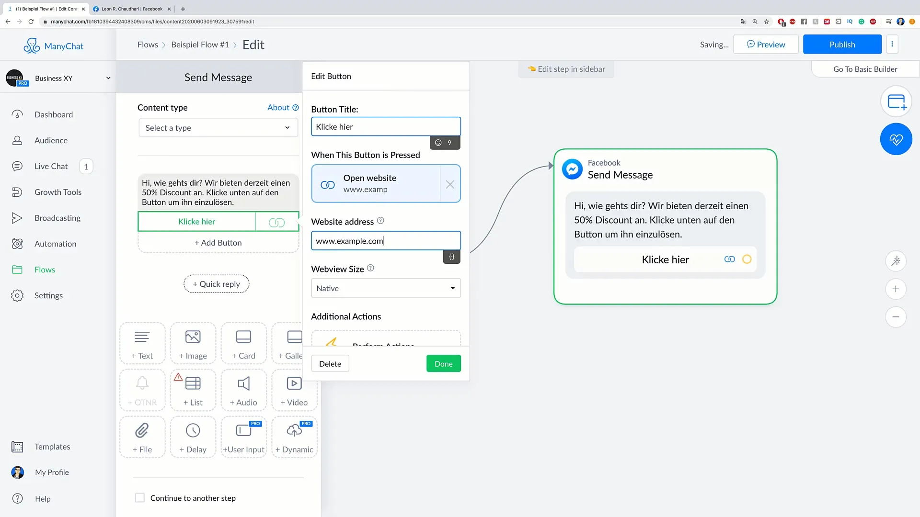
Task: Click the ManyChat dashboard home icon
Action: (16, 114)
